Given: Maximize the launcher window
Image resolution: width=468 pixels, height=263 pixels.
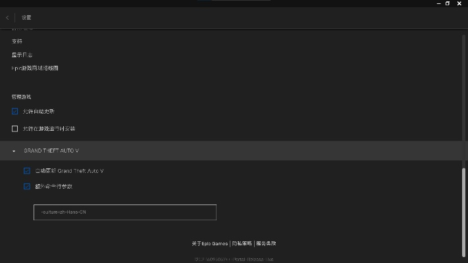Looking at the screenshot, I should pos(448,3).
